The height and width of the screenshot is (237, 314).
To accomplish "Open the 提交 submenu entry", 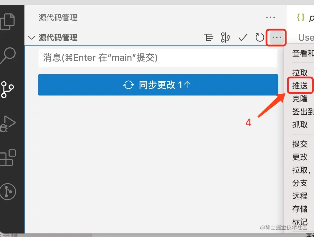I will [x=300, y=144].
